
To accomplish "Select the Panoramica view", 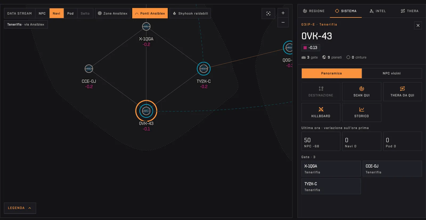I will pyautogui.click(x=331, y=73).
